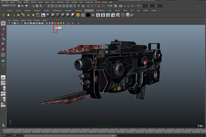Screen dimensions: 206x137
Task: Activate the Lasso Select tool
Action: pyautogui.click(x=3, y=29)
